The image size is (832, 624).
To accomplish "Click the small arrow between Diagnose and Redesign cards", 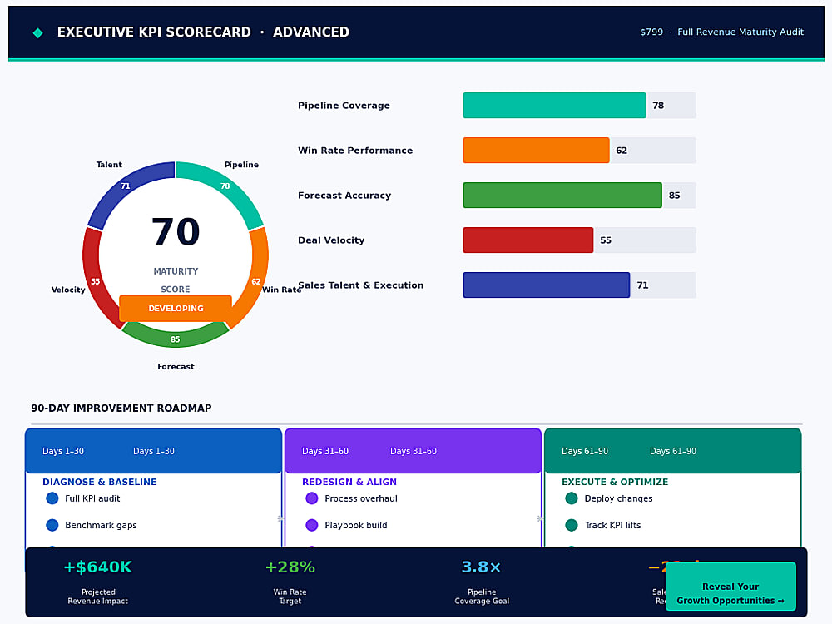I will click(280, 518).
